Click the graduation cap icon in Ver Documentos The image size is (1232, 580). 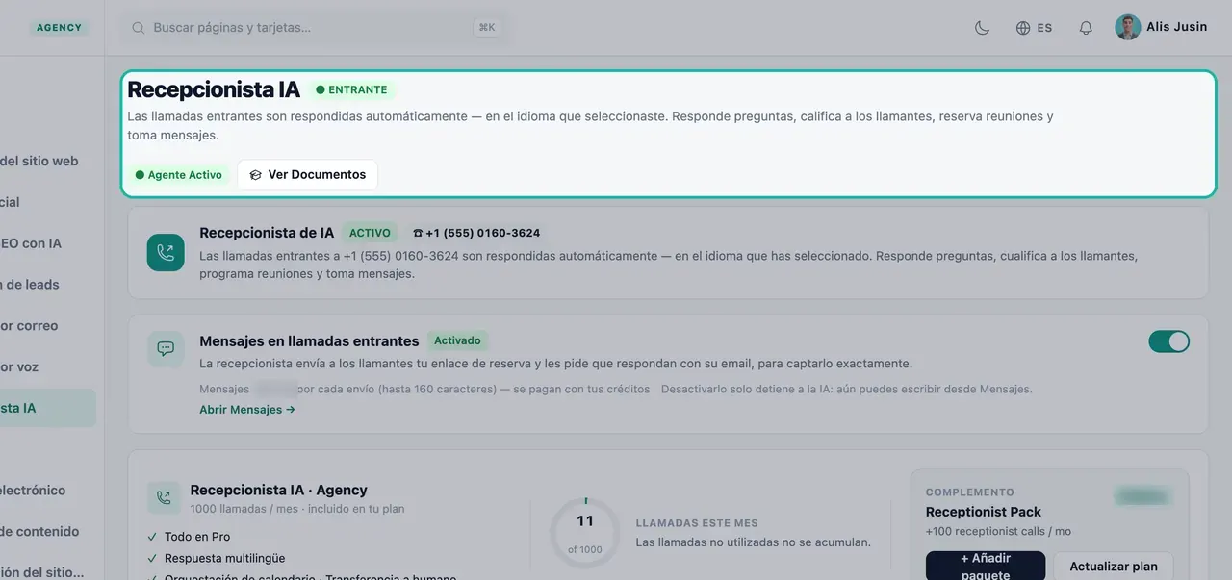(x=255, y=175)
